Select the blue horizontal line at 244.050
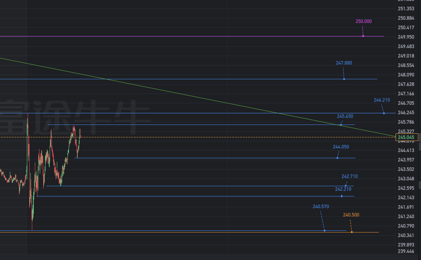This screenshot has height=260, width=421. click(x=215, y=158)
